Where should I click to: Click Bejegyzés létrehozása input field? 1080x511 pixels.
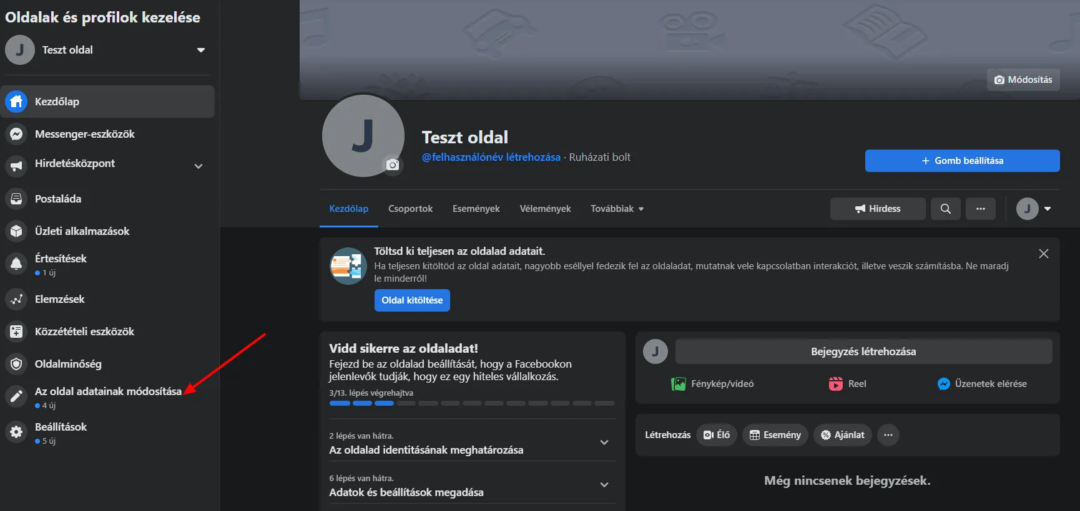point(863,351)
